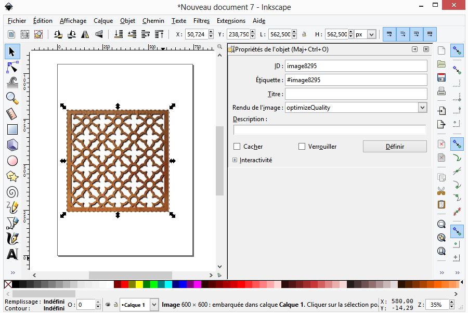
Task: Expand the snap bar overflow chevron
Action: tap(457, 272)
